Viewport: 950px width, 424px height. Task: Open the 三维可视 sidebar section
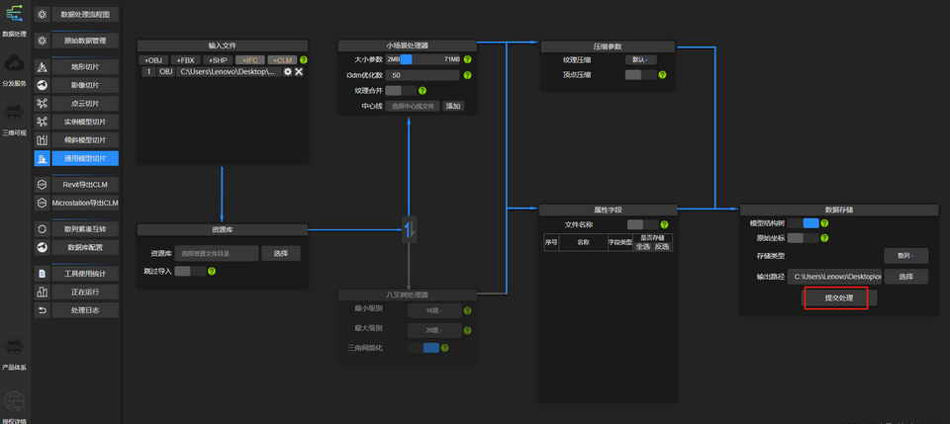14,120
